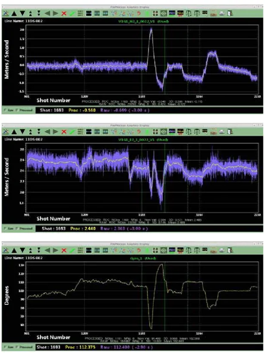The height and width of the screenshot is (353, 265).
Task: Click the small double-down arrows in V1G1_H2 window
Action: click(39, 13)
